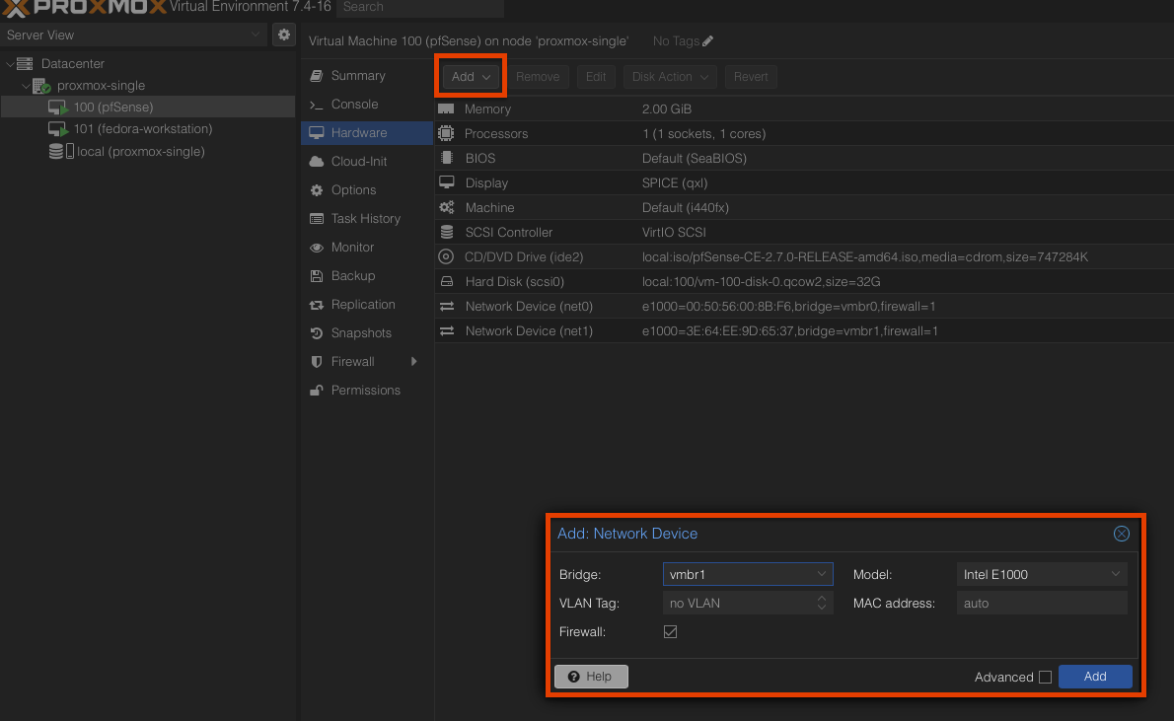Click the 101 (fedora-workstation) VM icon

pos(57,129)
